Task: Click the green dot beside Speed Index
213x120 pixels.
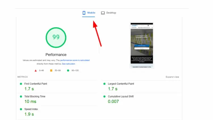Action: [21, 109]
